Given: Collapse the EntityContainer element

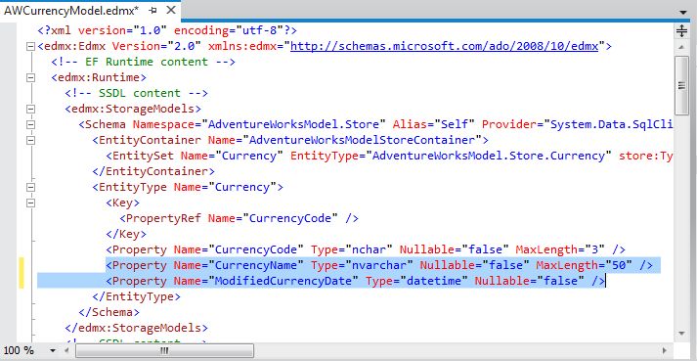Looking at the screenshot, I should click(x=30, y=140).
